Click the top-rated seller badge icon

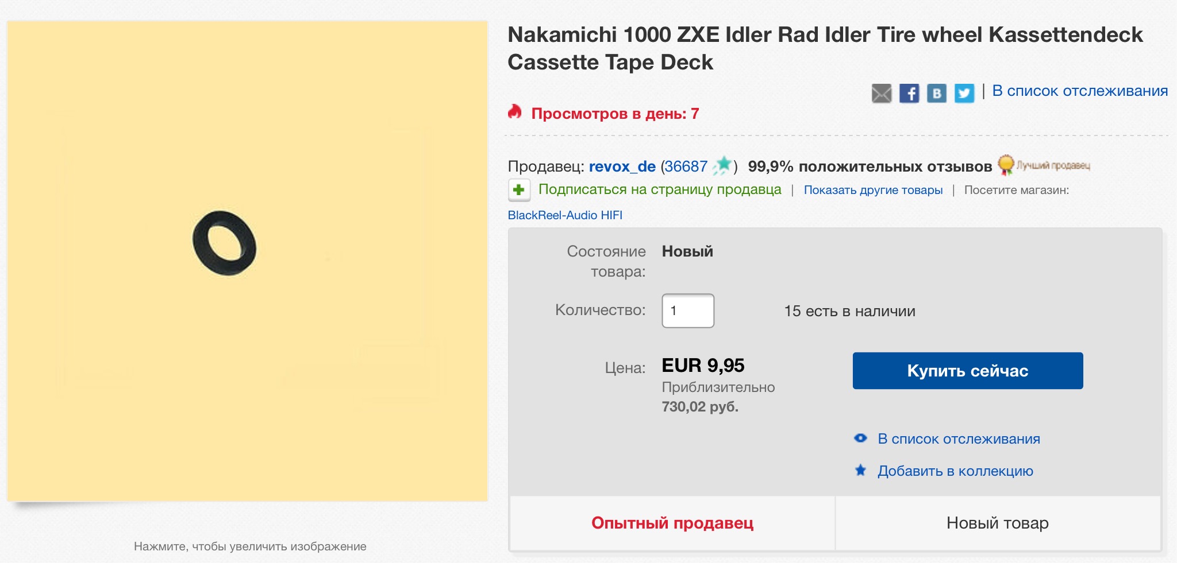tap(1006, 165)
